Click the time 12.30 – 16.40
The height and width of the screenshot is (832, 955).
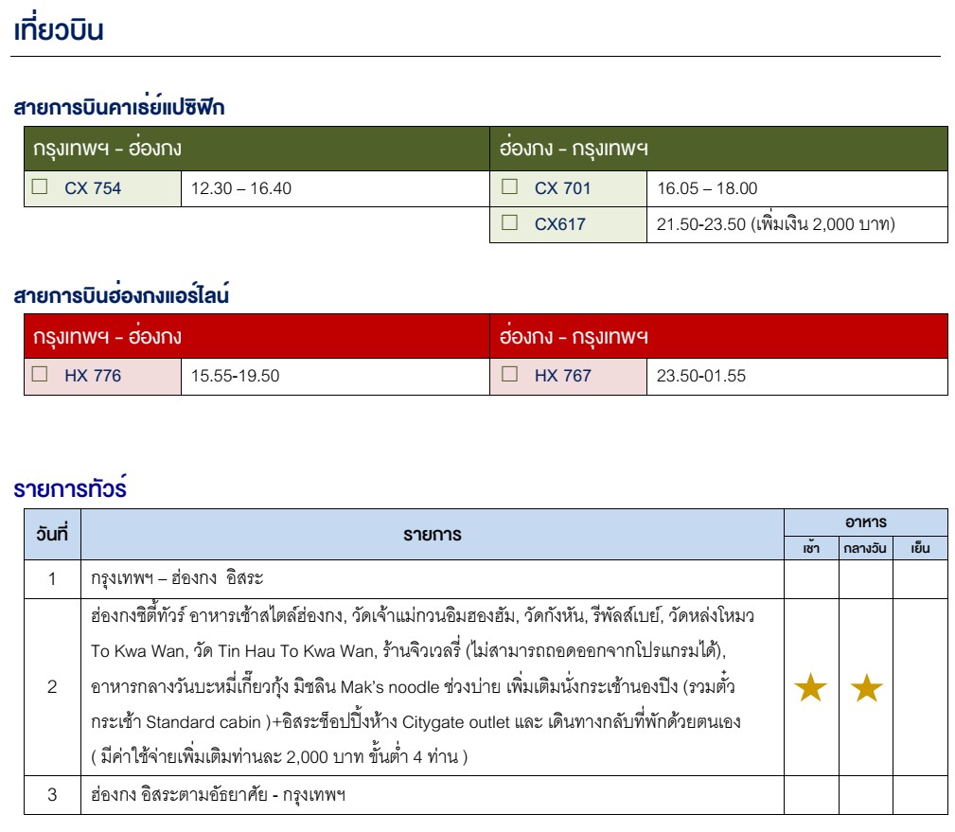(x=241, y=188)
